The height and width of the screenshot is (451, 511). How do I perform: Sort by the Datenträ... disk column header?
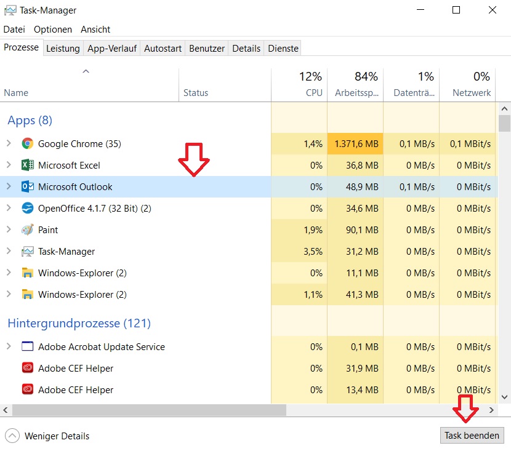pyautogui.click(x=411, y=85)
